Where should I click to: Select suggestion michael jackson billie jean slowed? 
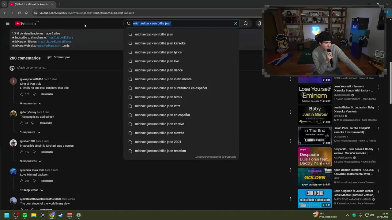[181, 133]
